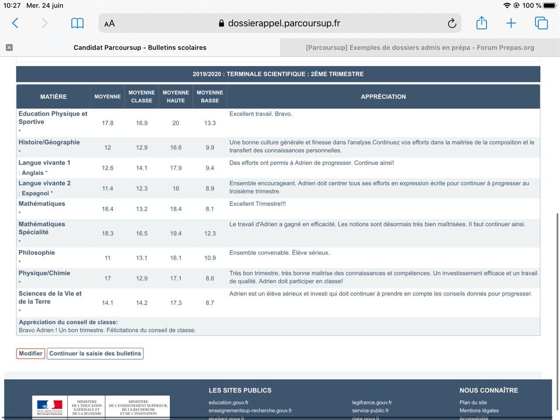Click Philosophie average value 11
The width and height of the screenshot is (560, 420).
(108, 258)
